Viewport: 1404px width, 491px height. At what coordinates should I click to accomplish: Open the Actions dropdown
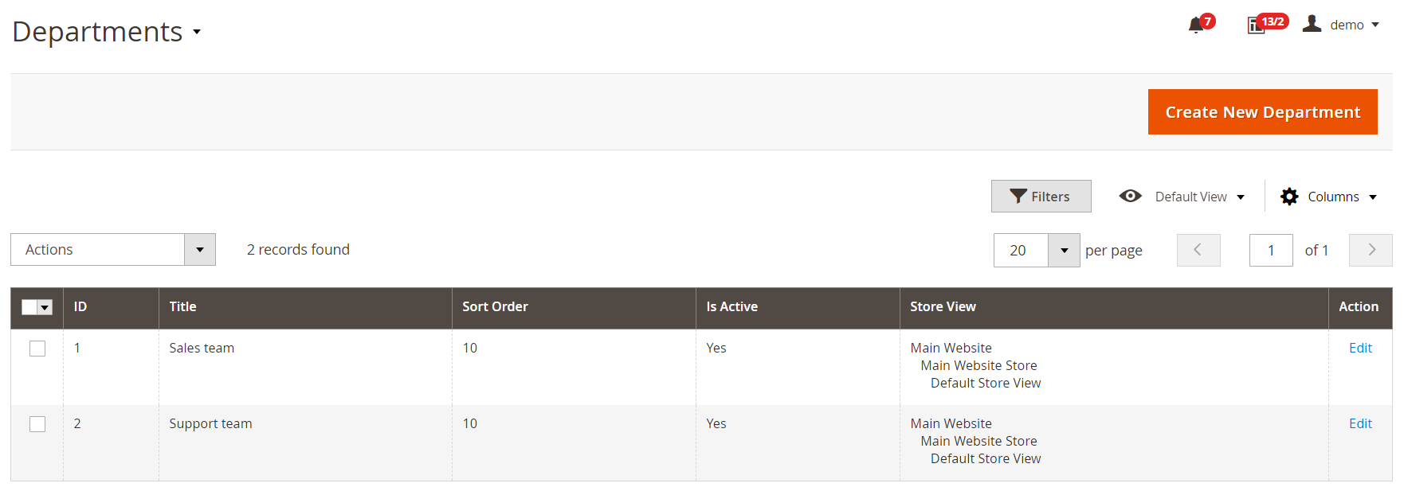(113, 250)
